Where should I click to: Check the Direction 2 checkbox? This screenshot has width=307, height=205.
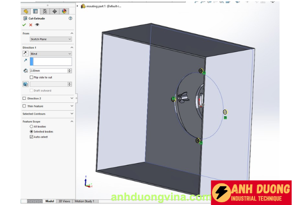click(x=24, y=98)
